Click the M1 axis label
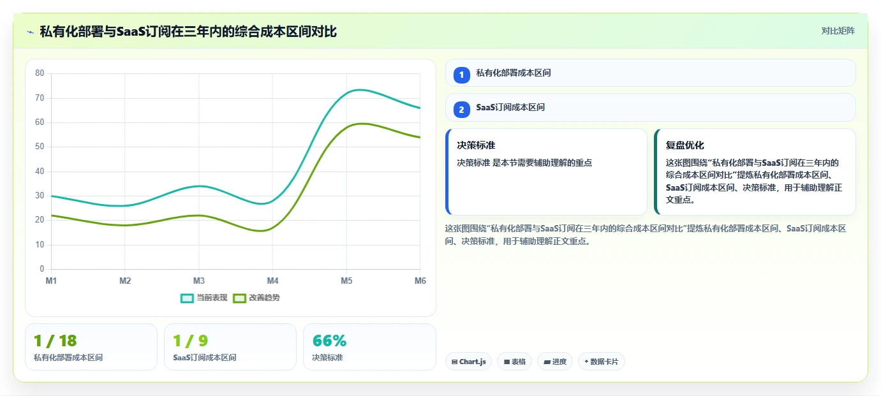Viewport: 881px width, 396px height. [x=51, y=281]
